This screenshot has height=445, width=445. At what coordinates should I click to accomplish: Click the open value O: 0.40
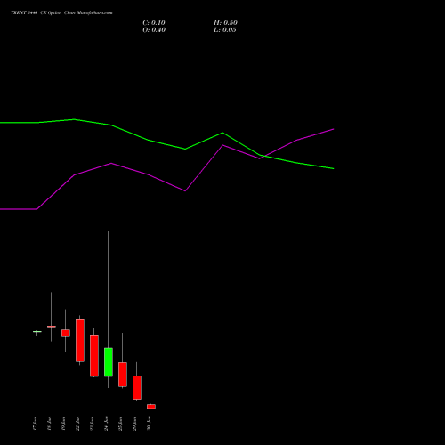tap(154, 30)
